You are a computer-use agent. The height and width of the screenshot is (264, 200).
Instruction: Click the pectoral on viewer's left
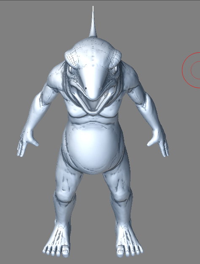coord(75,110)
